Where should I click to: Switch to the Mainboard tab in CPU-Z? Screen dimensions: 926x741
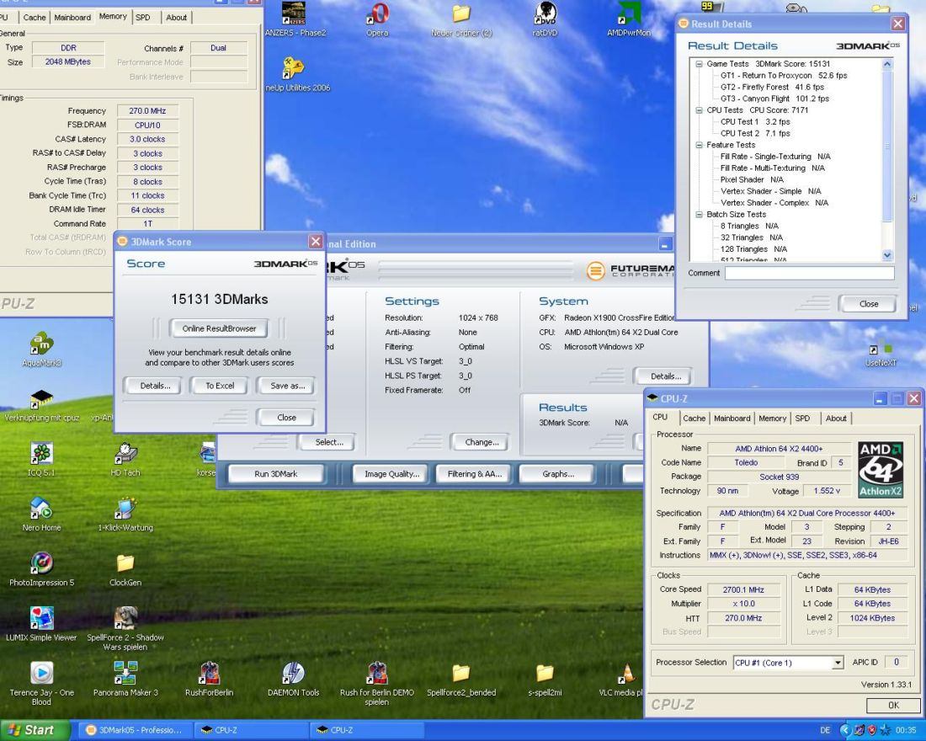732,418
